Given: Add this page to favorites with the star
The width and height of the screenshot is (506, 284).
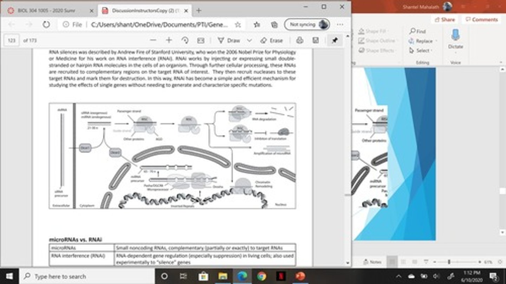Looking at the screenshot, I should (238, 25).
